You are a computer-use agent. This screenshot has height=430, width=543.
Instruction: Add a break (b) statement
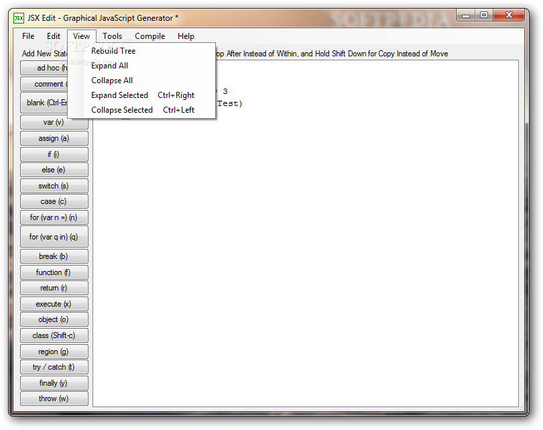coord(54,256)
